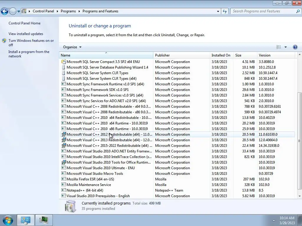This screenshot has width=302, height=226.
Task: Click icon of SQL Server Database Publishing Wizard
Action: tap(64, 67)
